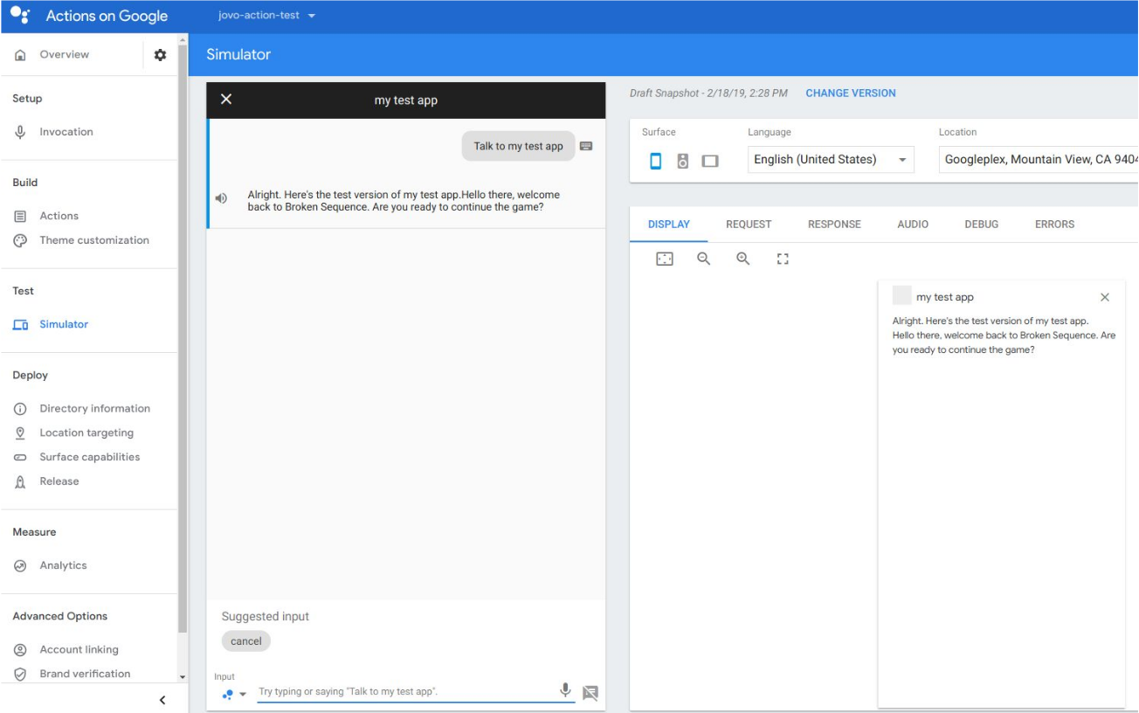Open the Assistant input type dropdown

(x=232, y=694)
